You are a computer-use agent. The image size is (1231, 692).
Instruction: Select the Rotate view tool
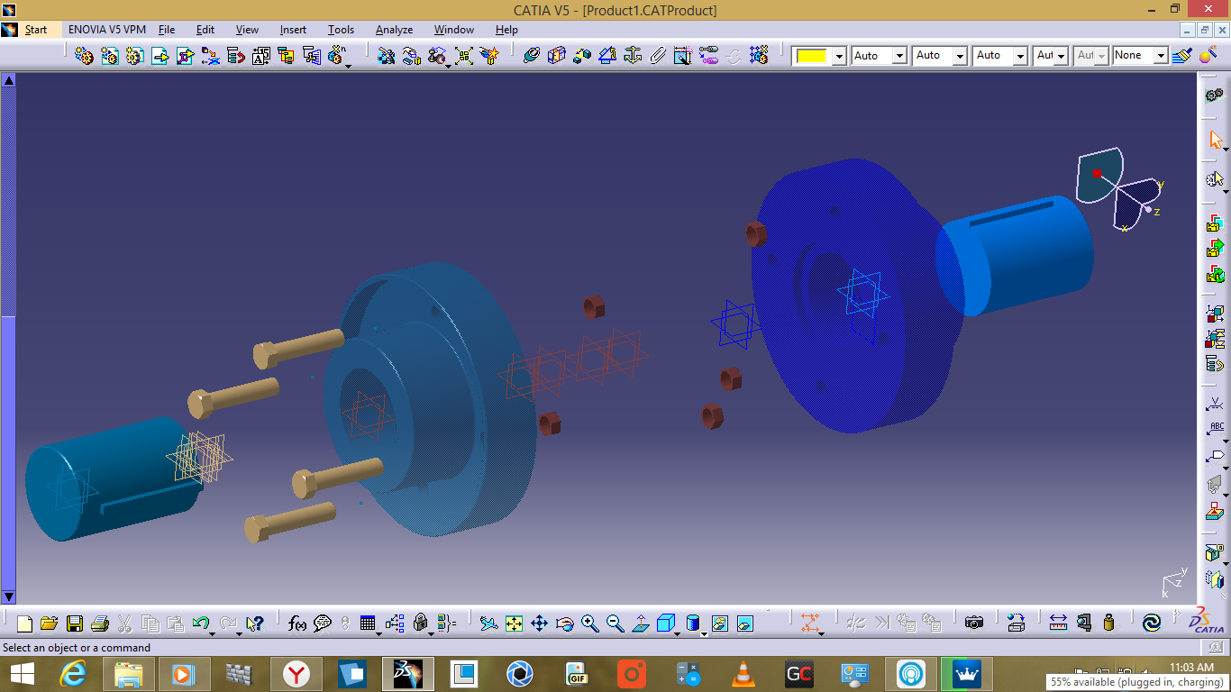pyautogui.click(x=564, y=624)
